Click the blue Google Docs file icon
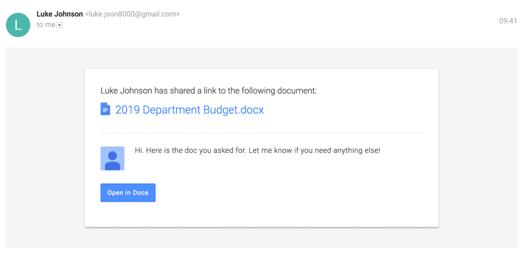The width and height of the screenshot is (524, 254). [105, 109]
